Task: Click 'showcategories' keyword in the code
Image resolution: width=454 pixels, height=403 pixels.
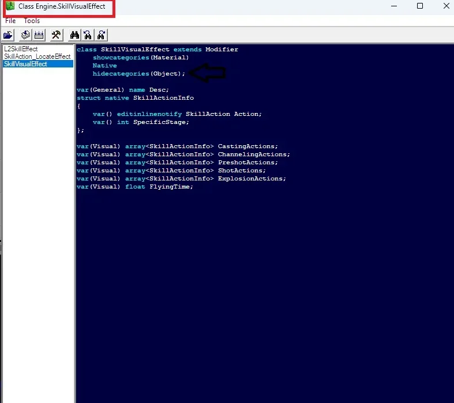Action: pos(121,57)
